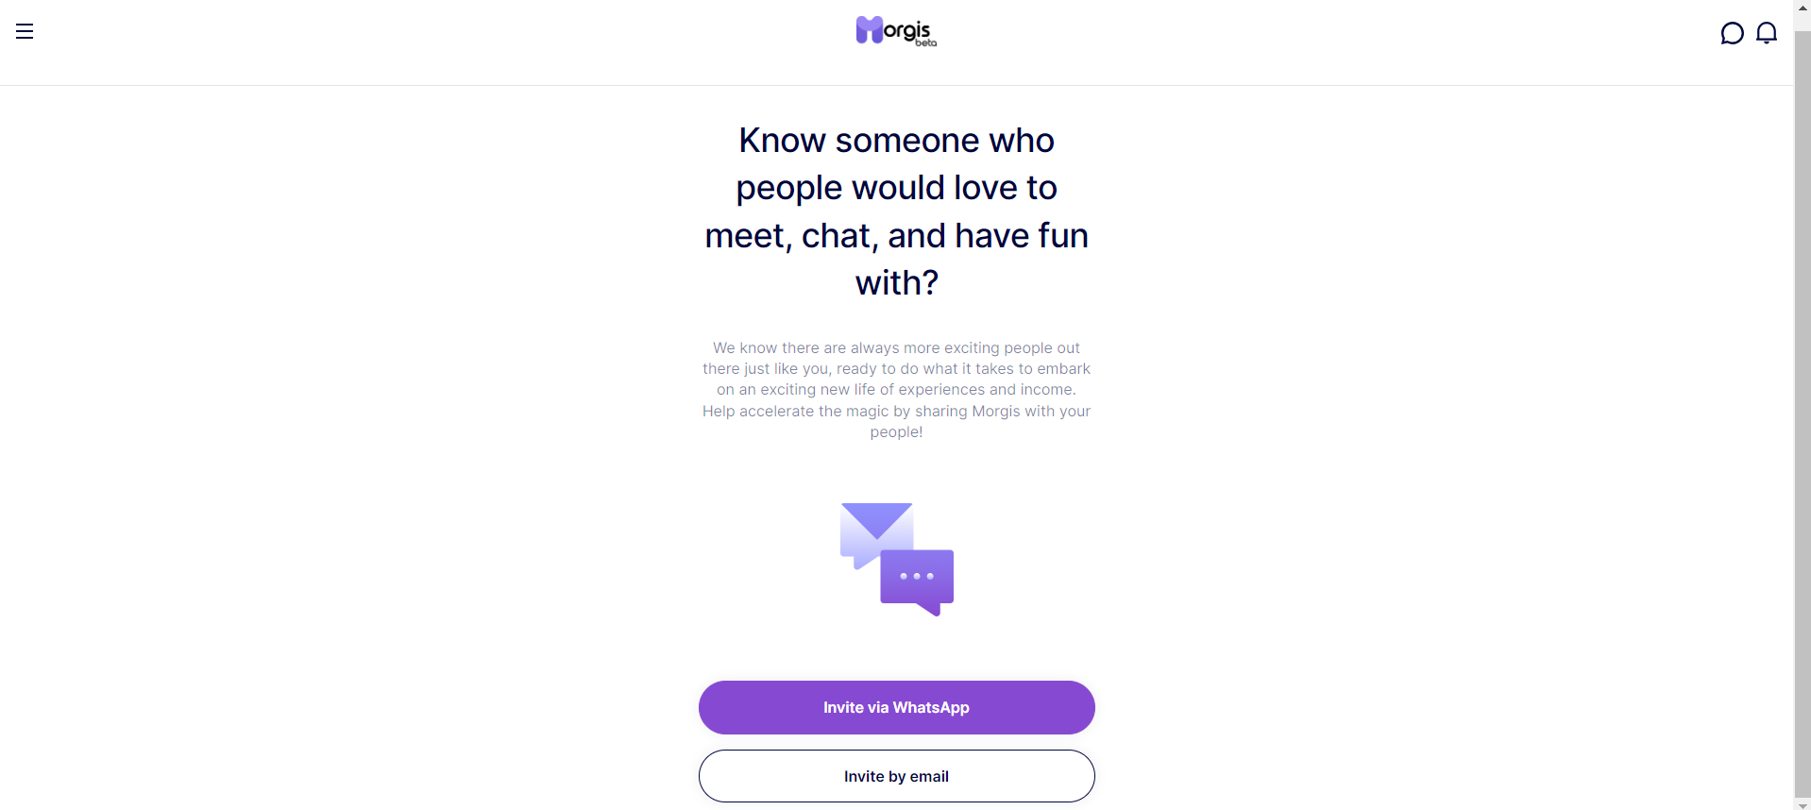Click the purple three-dot speech bubble
Viewport: 1811px width, 810px height.
tap(917, 582)
